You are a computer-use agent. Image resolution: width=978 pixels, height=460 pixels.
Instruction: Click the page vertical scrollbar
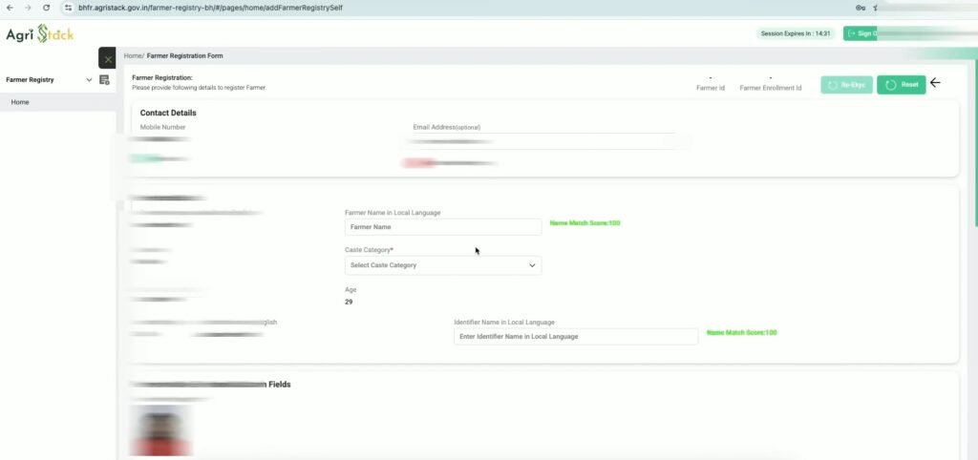point(975,143)
